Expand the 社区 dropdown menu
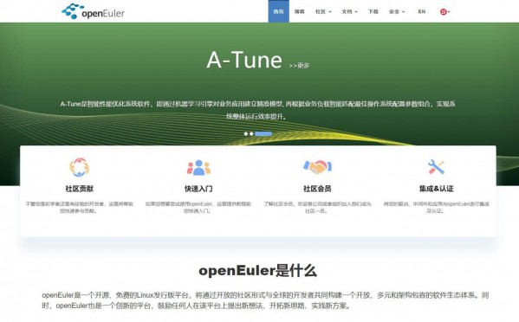Image resolution: width=519 pixels, height=322 pixels. 323,11
